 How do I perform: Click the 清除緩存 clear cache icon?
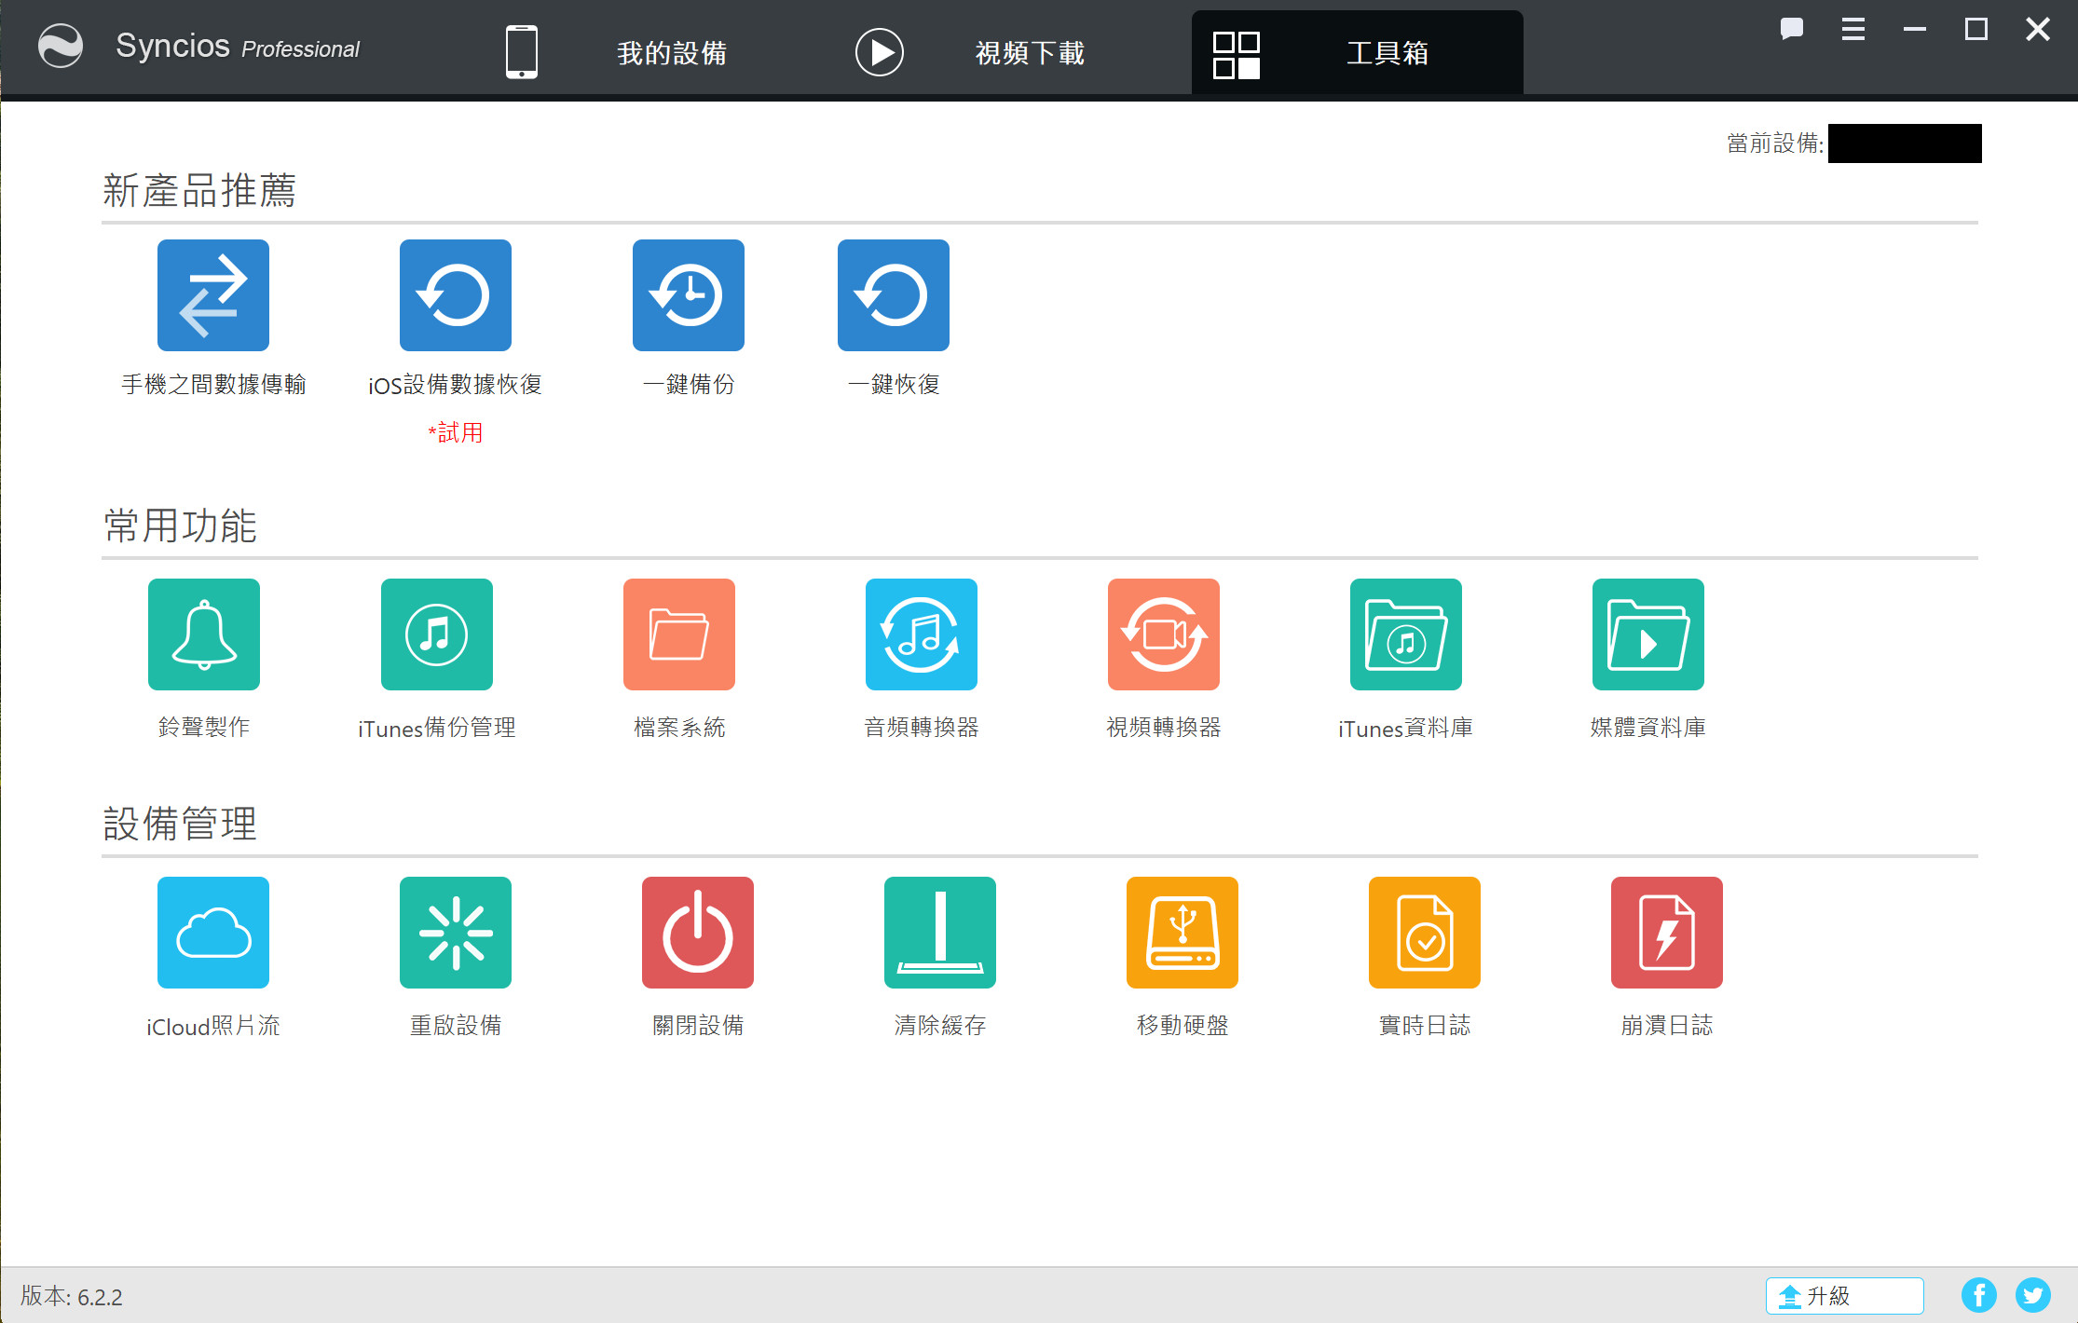pos(940,933)
